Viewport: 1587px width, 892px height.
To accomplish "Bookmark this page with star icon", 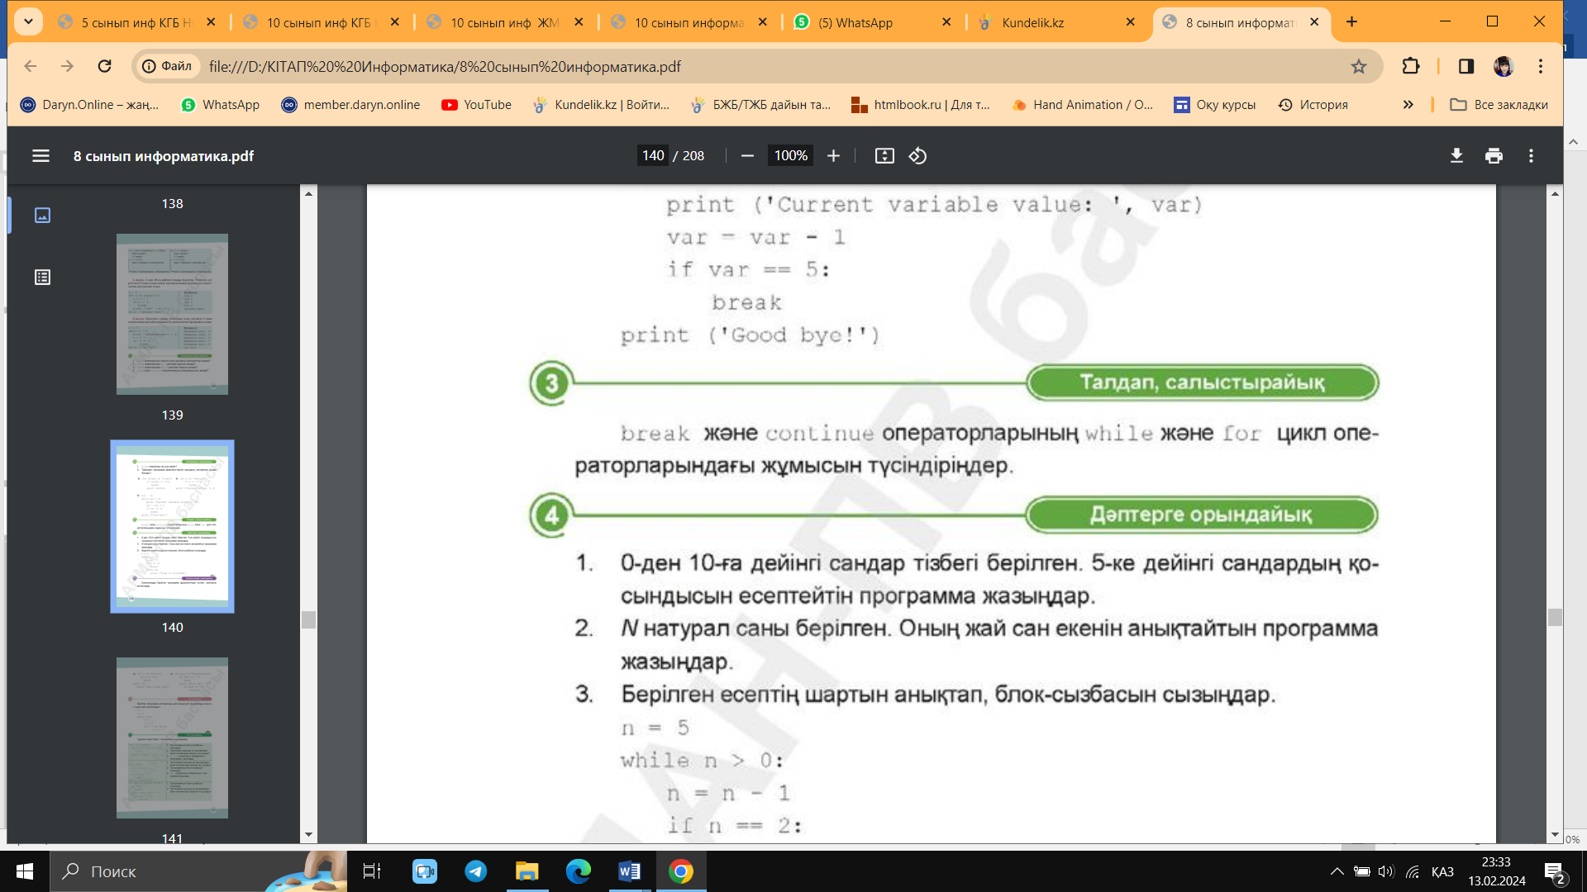I will (1359, 66).
